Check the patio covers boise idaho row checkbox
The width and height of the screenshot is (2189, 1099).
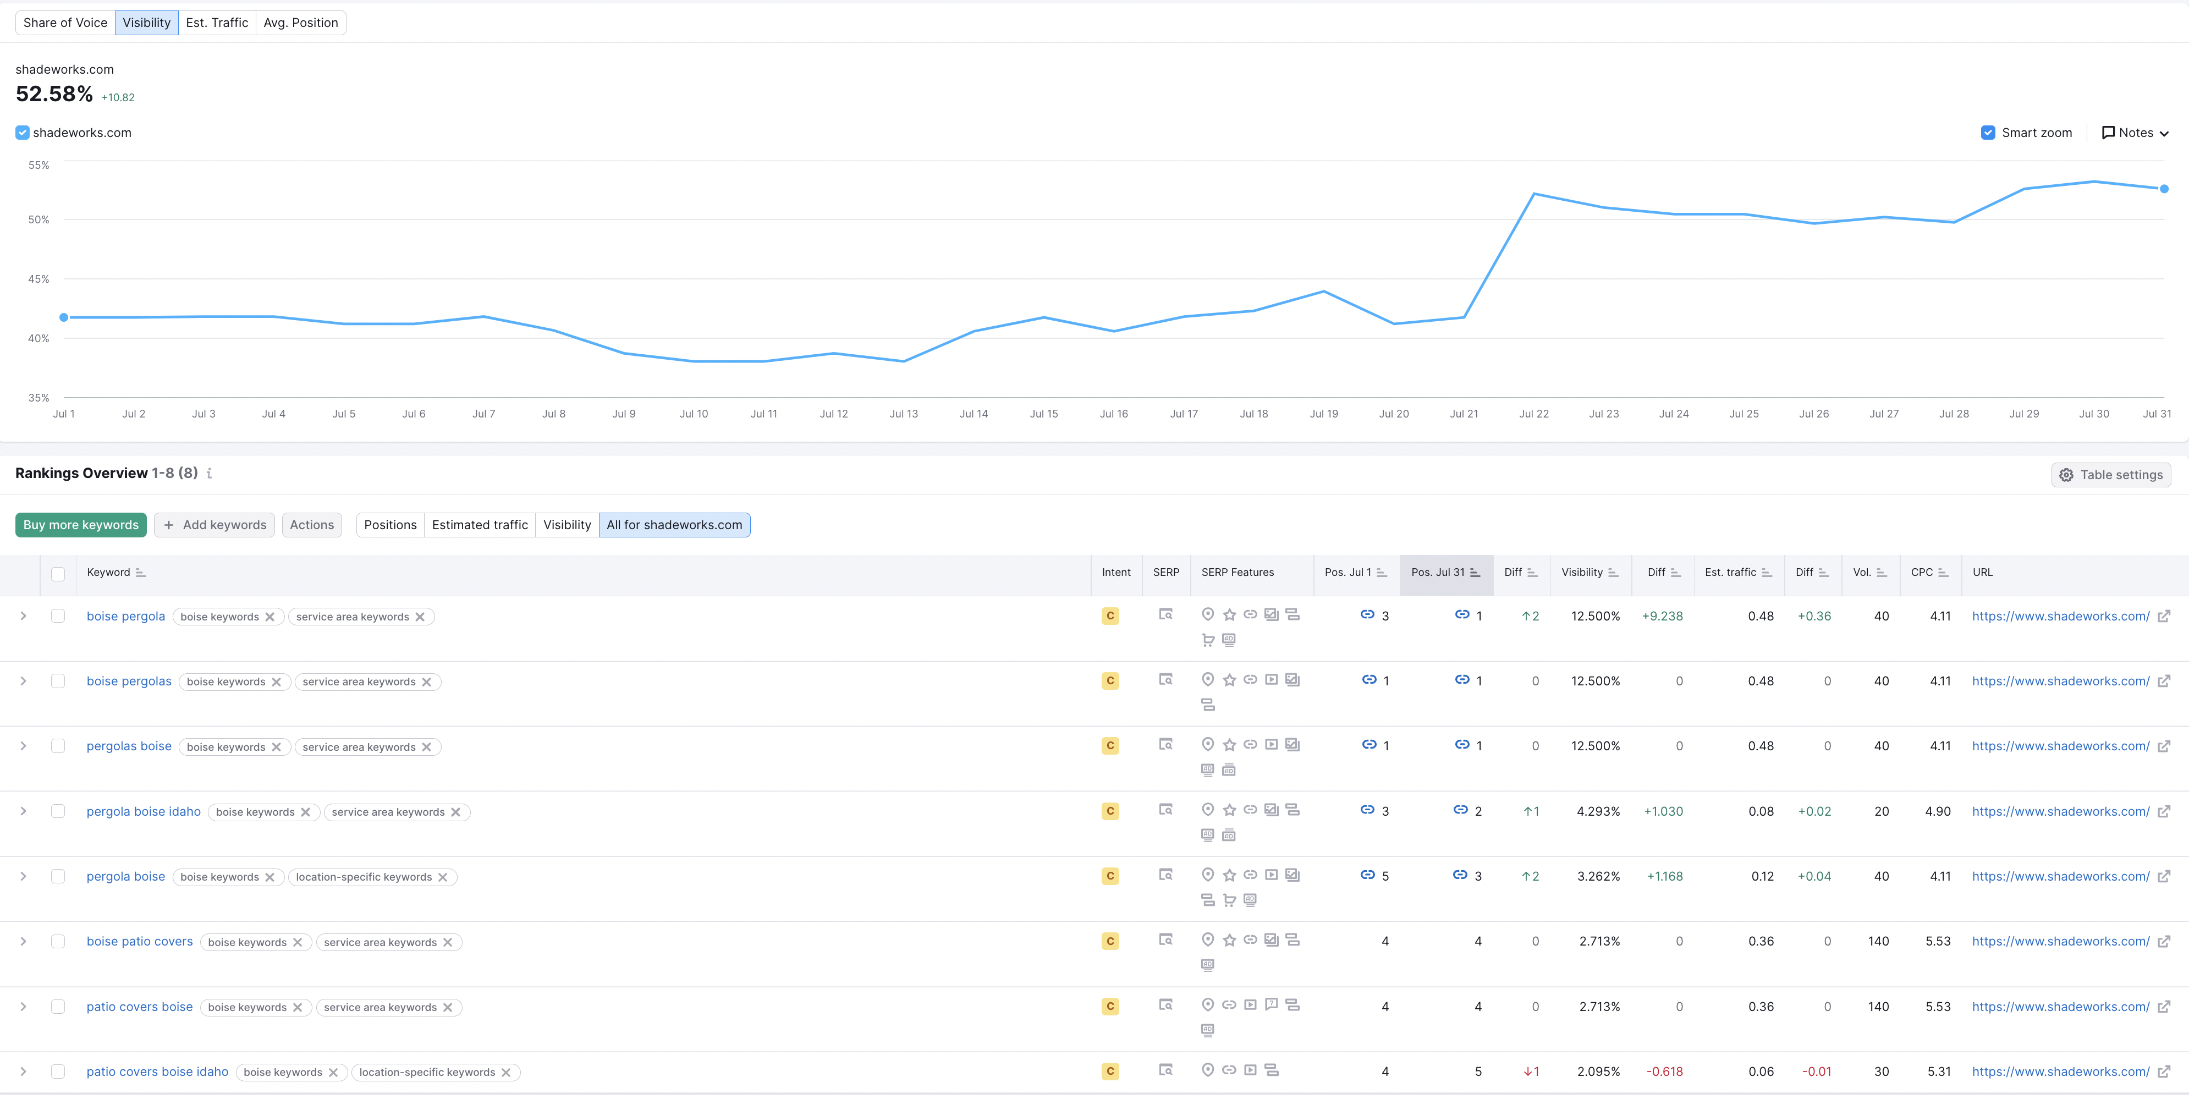(x=58, y=1072)
